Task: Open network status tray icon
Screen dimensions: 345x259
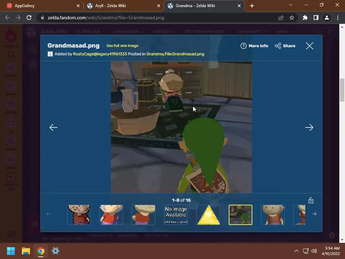Action: 306,251
